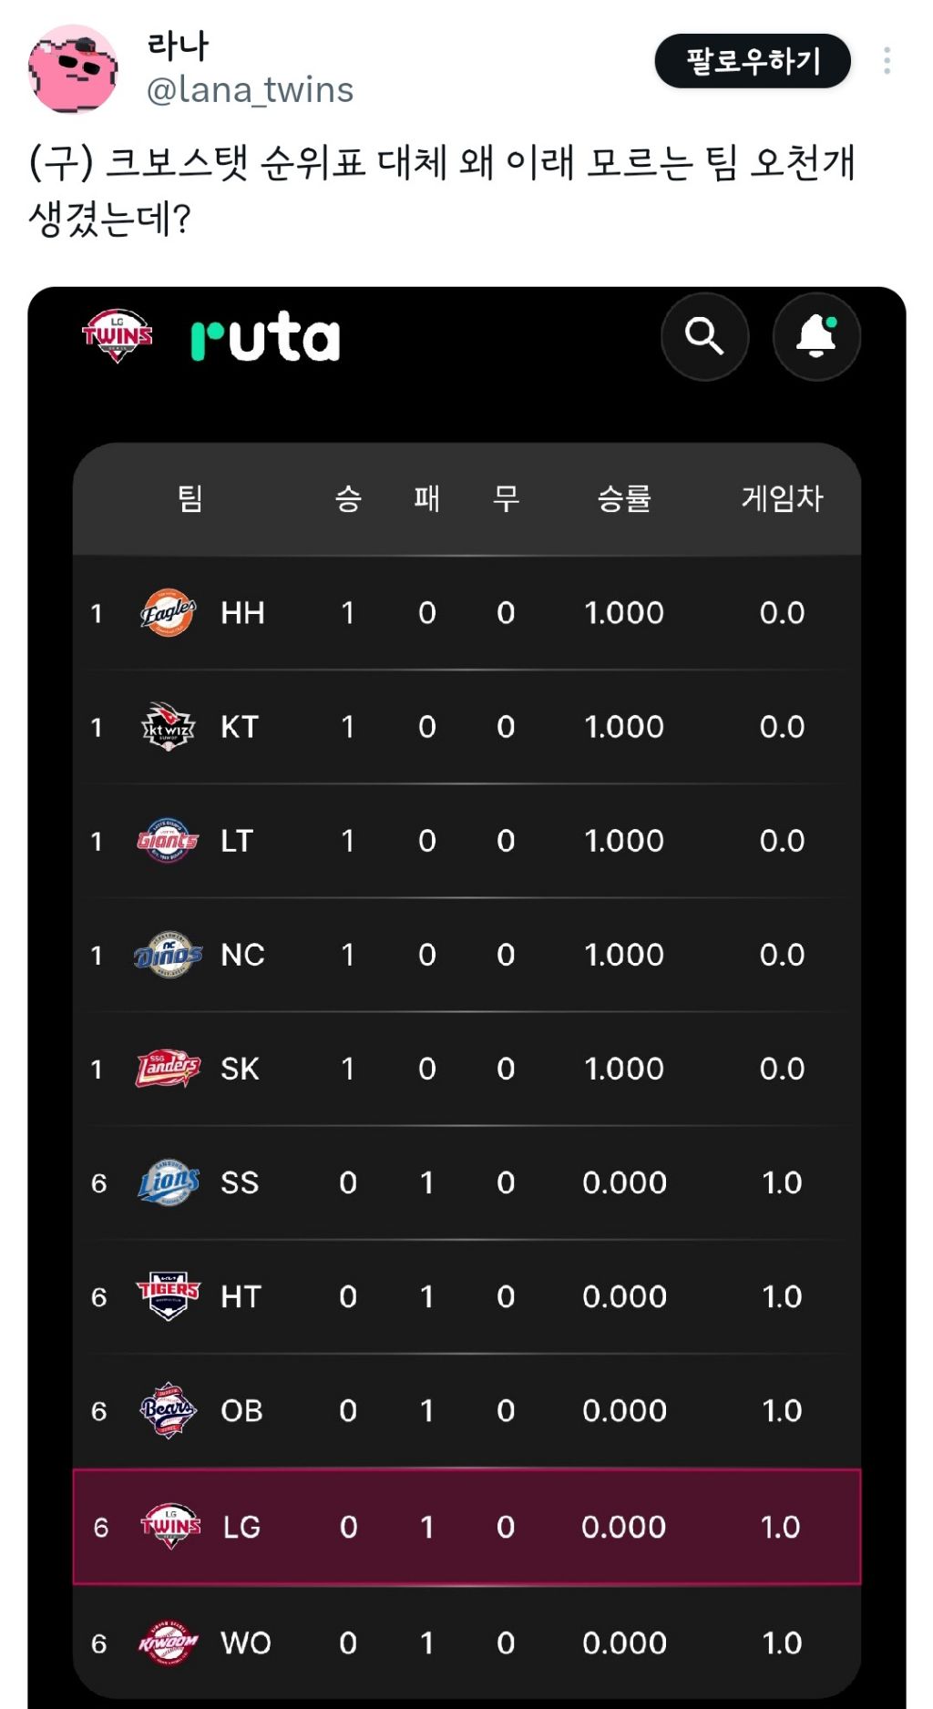
Task: Open the @lana_twins profile handle
Action: (x=250, y=90)
